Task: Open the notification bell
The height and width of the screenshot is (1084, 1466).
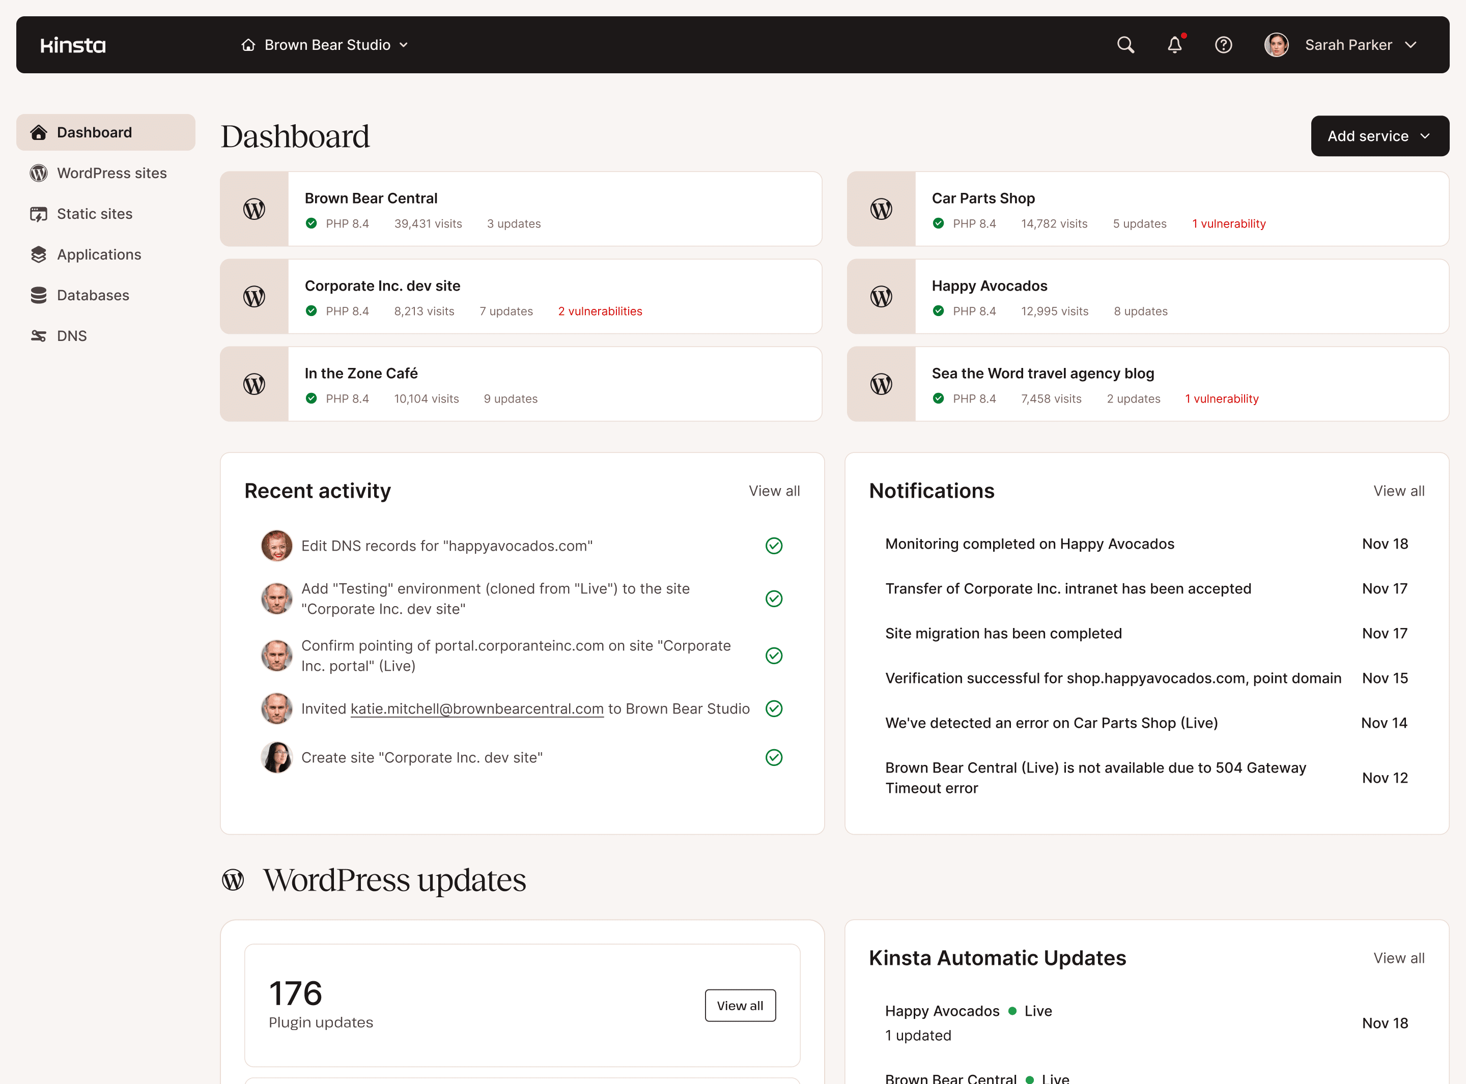Action: 1174,45
